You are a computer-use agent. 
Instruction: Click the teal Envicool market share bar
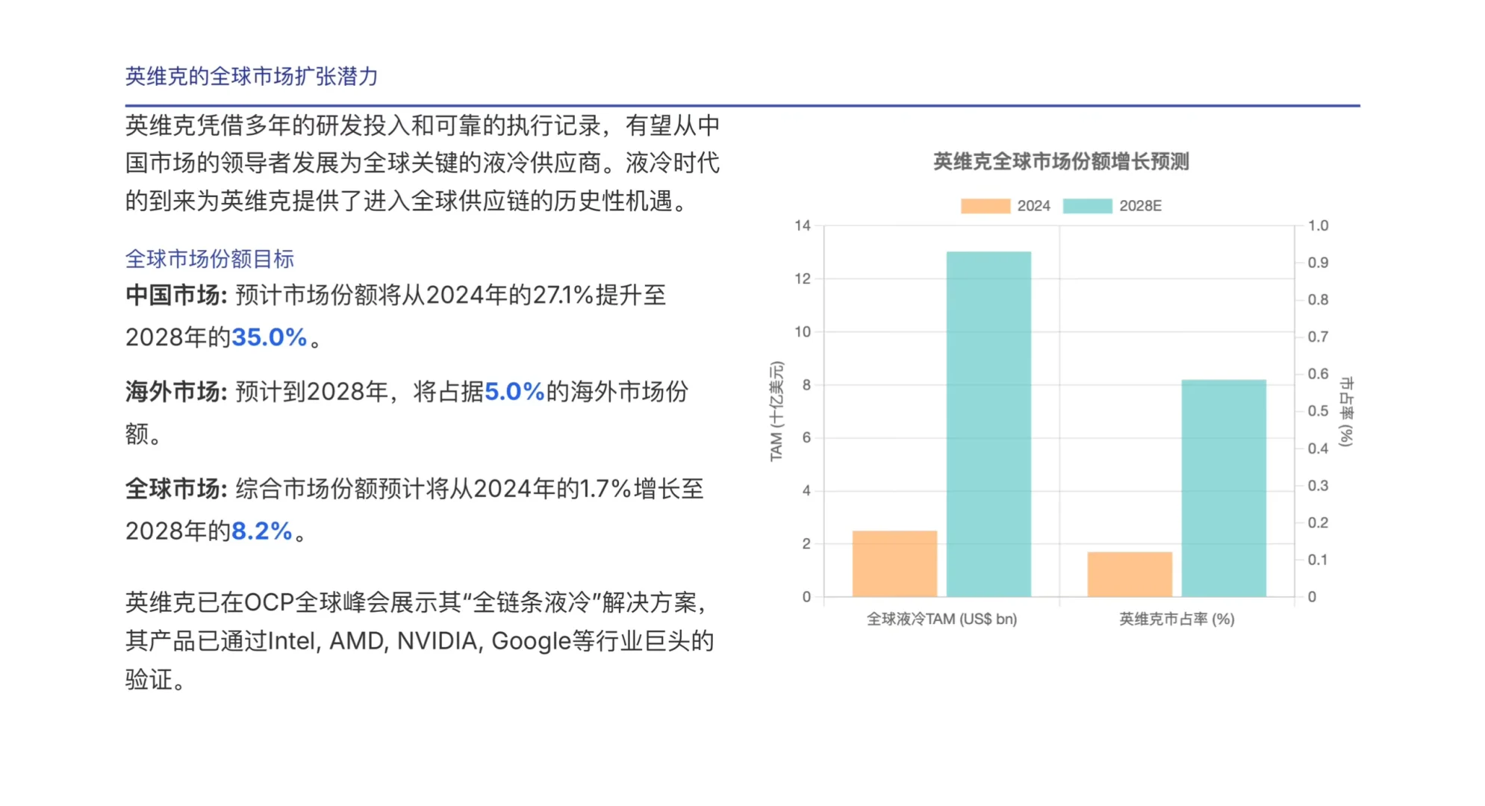point(1223,488)
